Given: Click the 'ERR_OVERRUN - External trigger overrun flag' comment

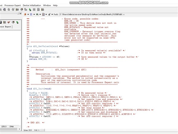Looking at the screenshot, I should click(x=92, y=32).
